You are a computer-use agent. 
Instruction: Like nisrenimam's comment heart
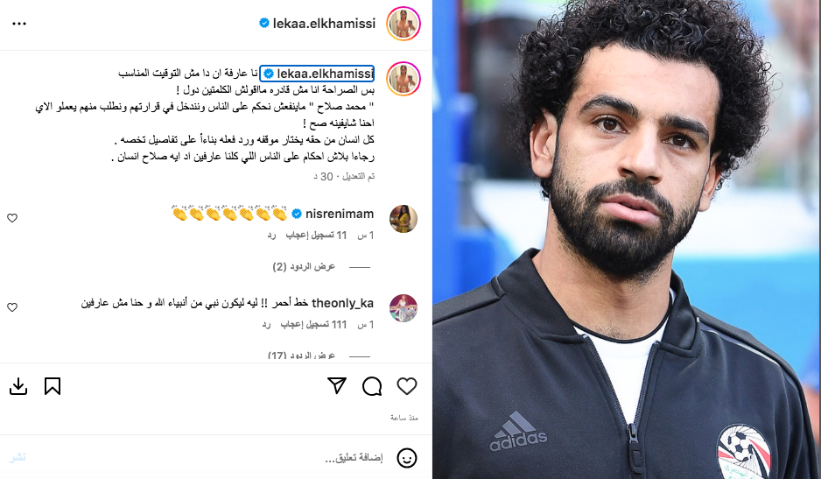[x=12, y=218]
